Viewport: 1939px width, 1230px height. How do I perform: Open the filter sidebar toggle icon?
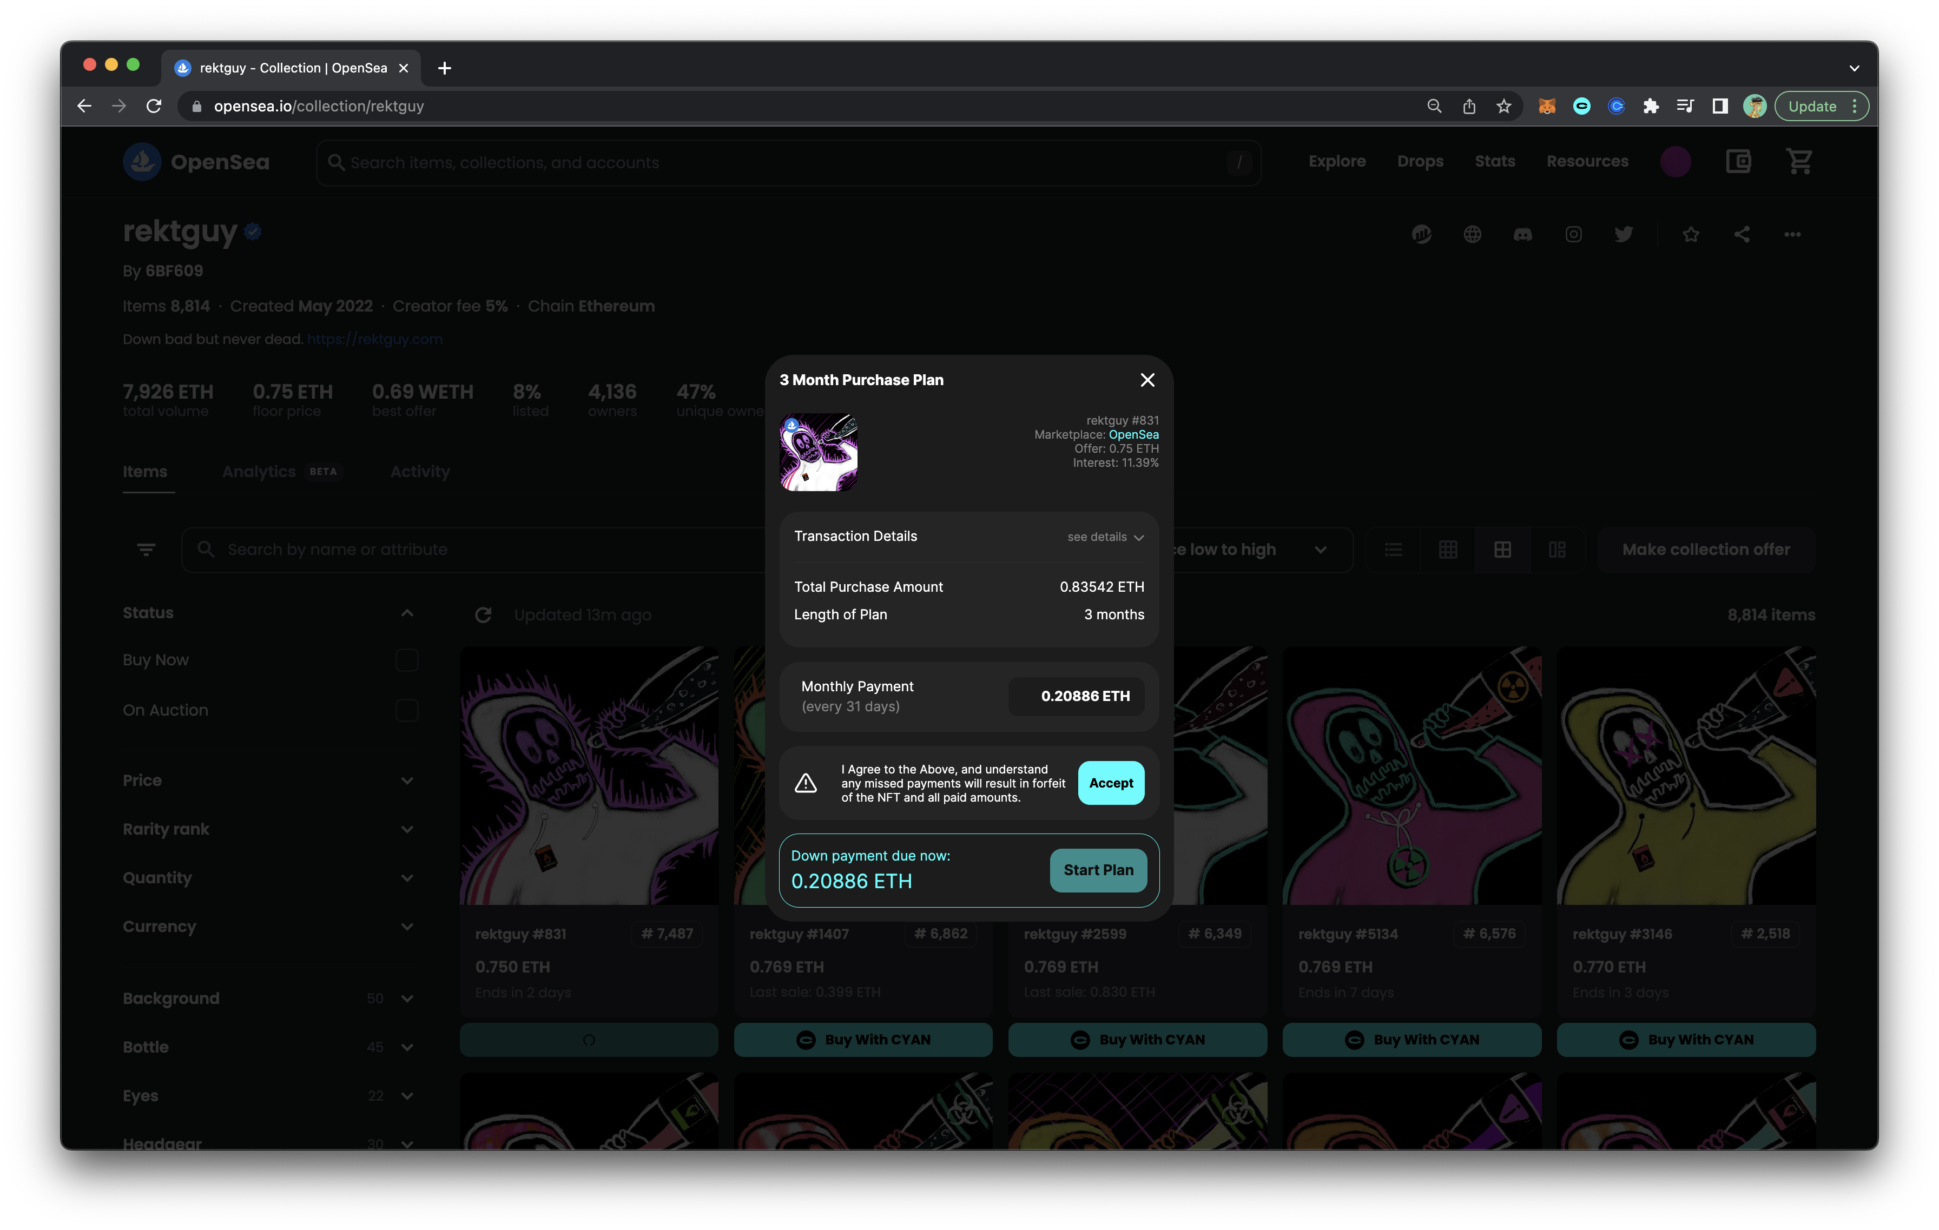point(146,550)
